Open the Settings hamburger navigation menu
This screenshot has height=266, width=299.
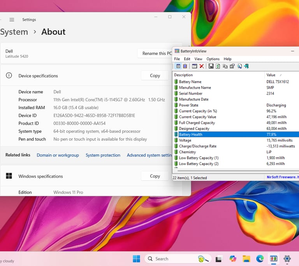pyautogui.click(x=12, y=19)
